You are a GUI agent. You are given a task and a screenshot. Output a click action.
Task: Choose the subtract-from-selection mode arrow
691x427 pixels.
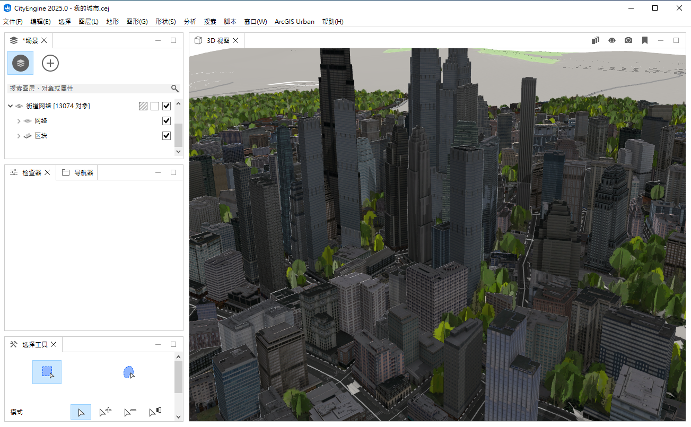pos(130,412)
